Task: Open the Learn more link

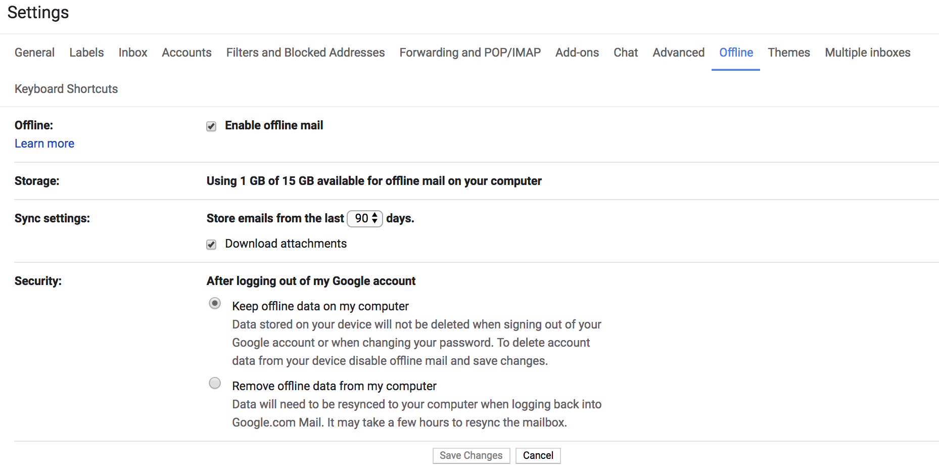Action: coord(44,143)
